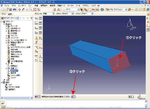Click the back arrow button in prompt area

[36, 97]
